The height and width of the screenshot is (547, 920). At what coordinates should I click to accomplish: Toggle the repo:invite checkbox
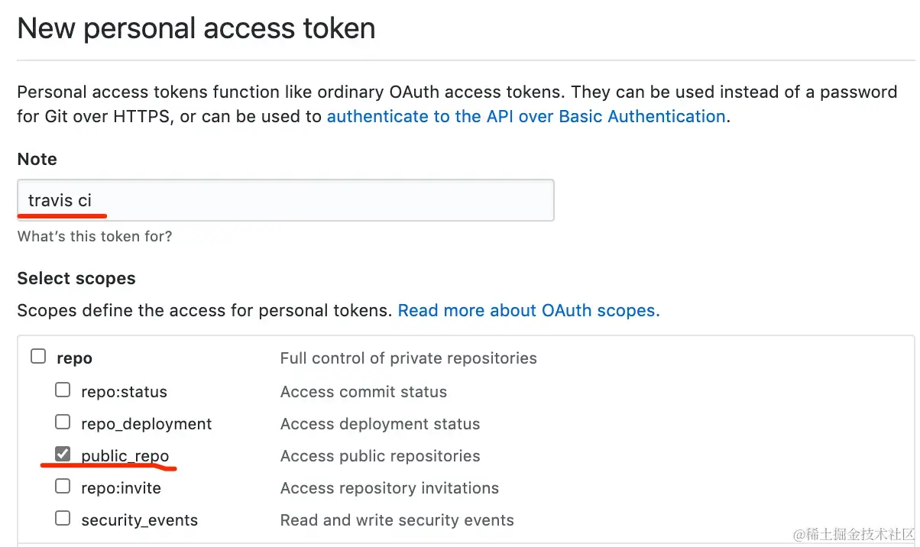pyautogui.click(x=63, y=487)
